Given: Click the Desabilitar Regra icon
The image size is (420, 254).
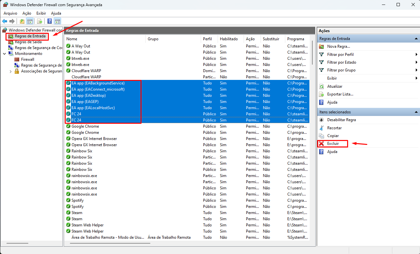Looking at the screenshot, I should 321,120.
